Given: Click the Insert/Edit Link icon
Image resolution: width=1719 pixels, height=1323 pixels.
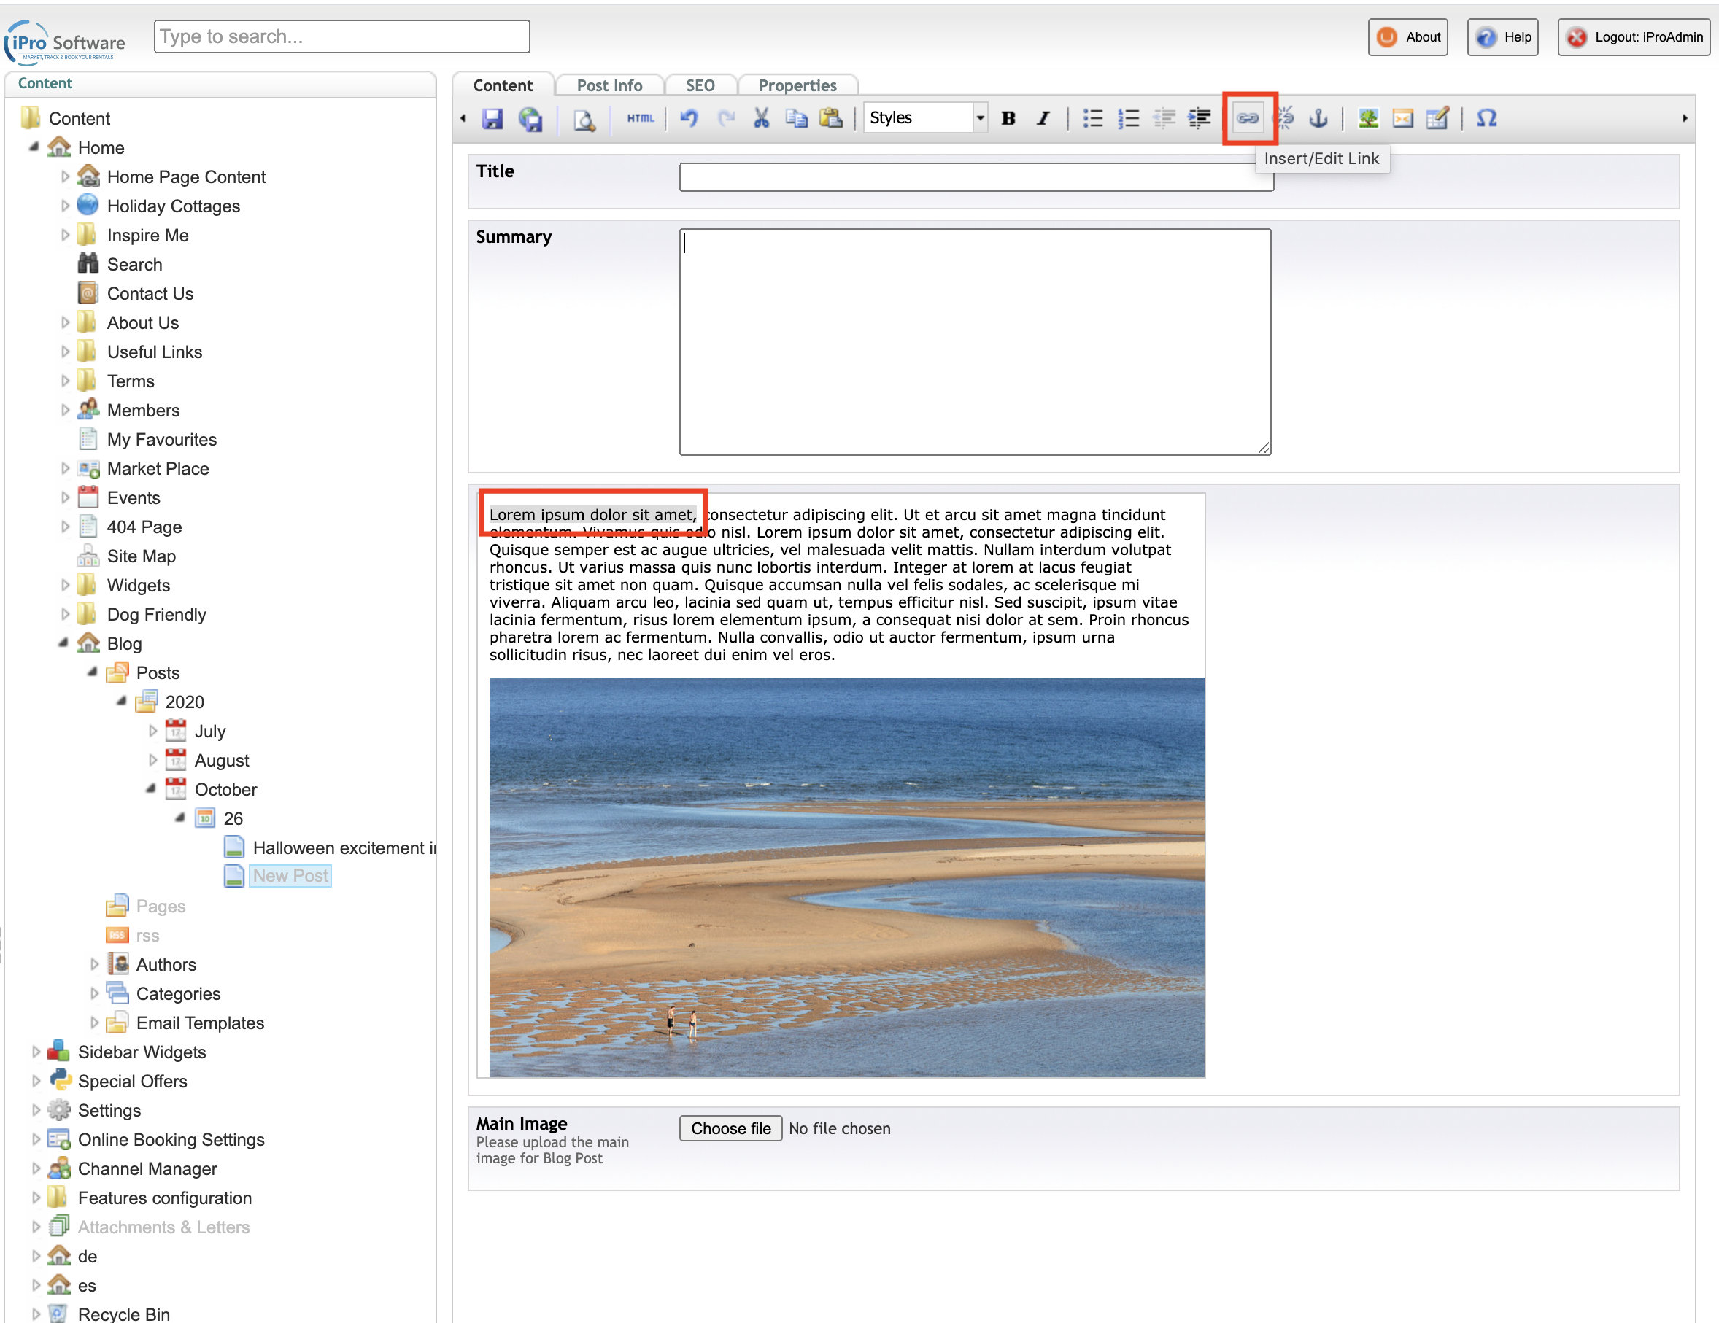Looking at the screenshot, I should 1248,118.
